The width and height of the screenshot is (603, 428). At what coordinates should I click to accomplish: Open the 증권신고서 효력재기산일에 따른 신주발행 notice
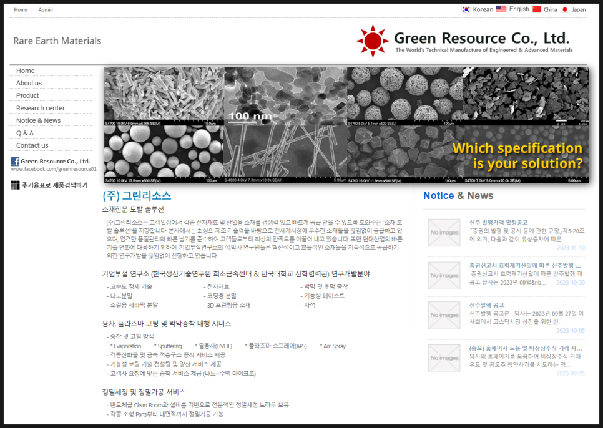click(x=525, y=266)
